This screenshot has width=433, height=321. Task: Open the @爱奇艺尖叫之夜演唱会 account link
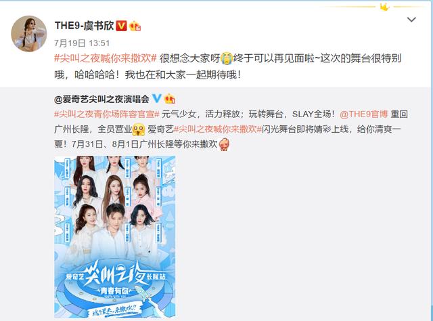click(101, 99)
